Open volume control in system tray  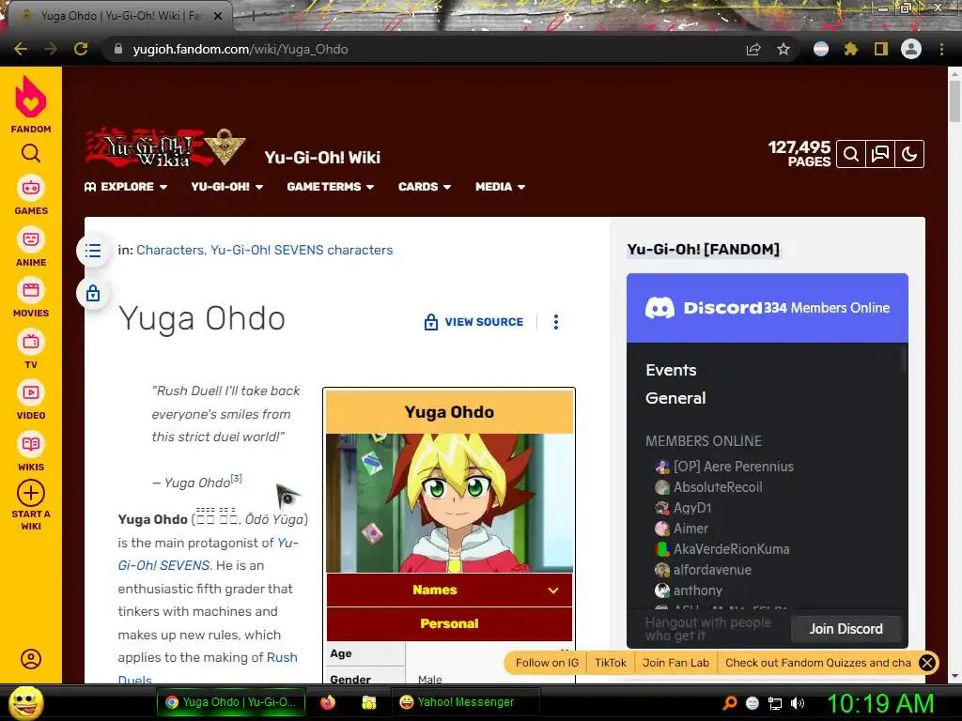coord(797,703)
